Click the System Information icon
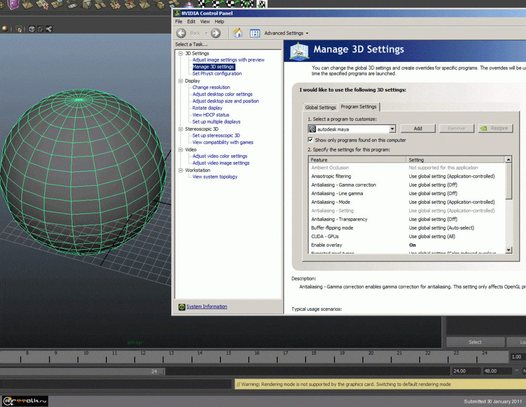Image resolution: width=526 pixels, height=407 pixels. [182, 307]
